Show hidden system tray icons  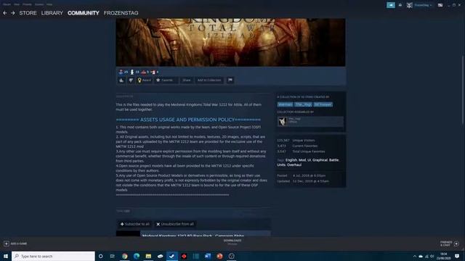(415, 256)
